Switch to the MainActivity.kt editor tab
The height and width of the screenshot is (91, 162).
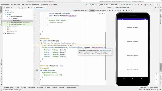pyautogui.click(x=39, y=8)
